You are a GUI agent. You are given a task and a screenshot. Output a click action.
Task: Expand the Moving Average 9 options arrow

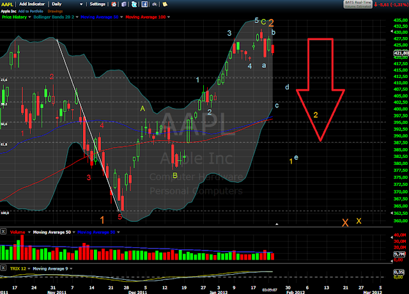coord(71,268)
